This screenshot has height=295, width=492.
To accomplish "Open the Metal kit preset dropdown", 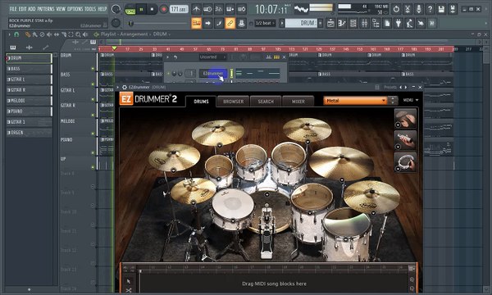I will click(x=355, y=101).
